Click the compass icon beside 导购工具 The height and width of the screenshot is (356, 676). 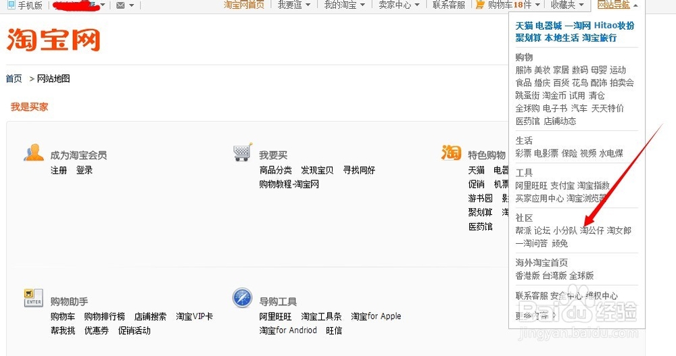click(x=242, y=298)
